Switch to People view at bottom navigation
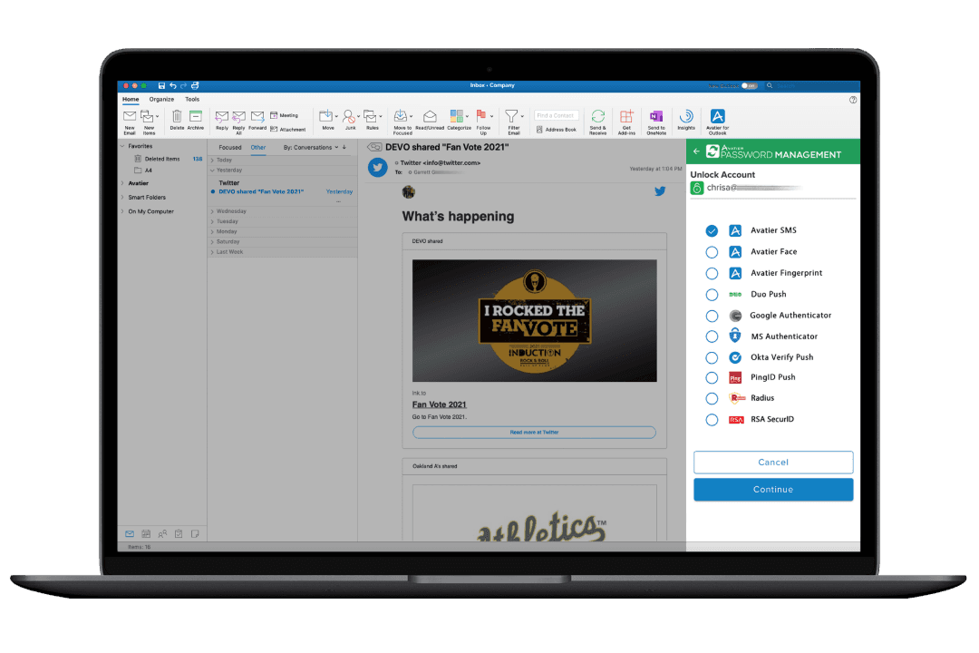Viewport: 979px width, 653px height. 162,533
